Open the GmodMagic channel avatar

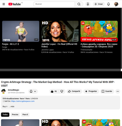coord(3,91)
